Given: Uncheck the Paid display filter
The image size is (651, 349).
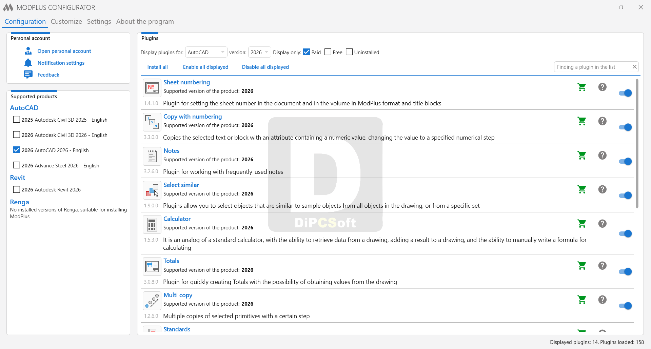Looking at the screenshot, I should point(307,52).
